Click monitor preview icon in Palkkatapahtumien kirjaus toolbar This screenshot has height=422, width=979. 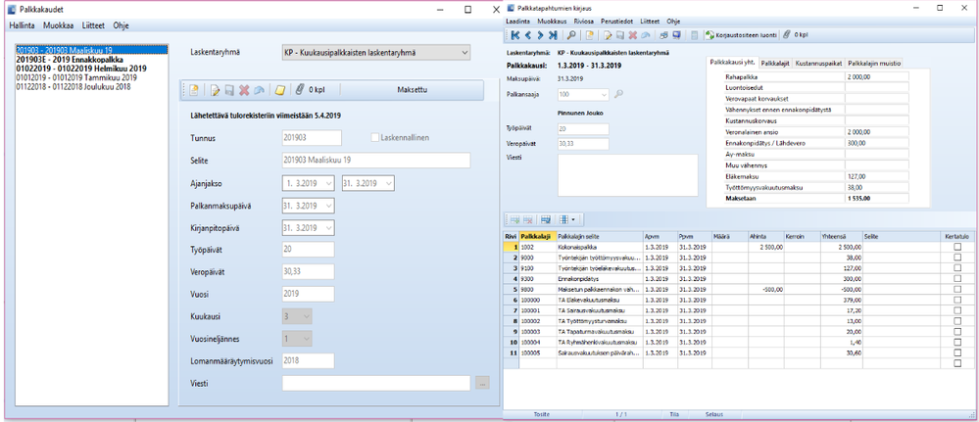(676, 35)
